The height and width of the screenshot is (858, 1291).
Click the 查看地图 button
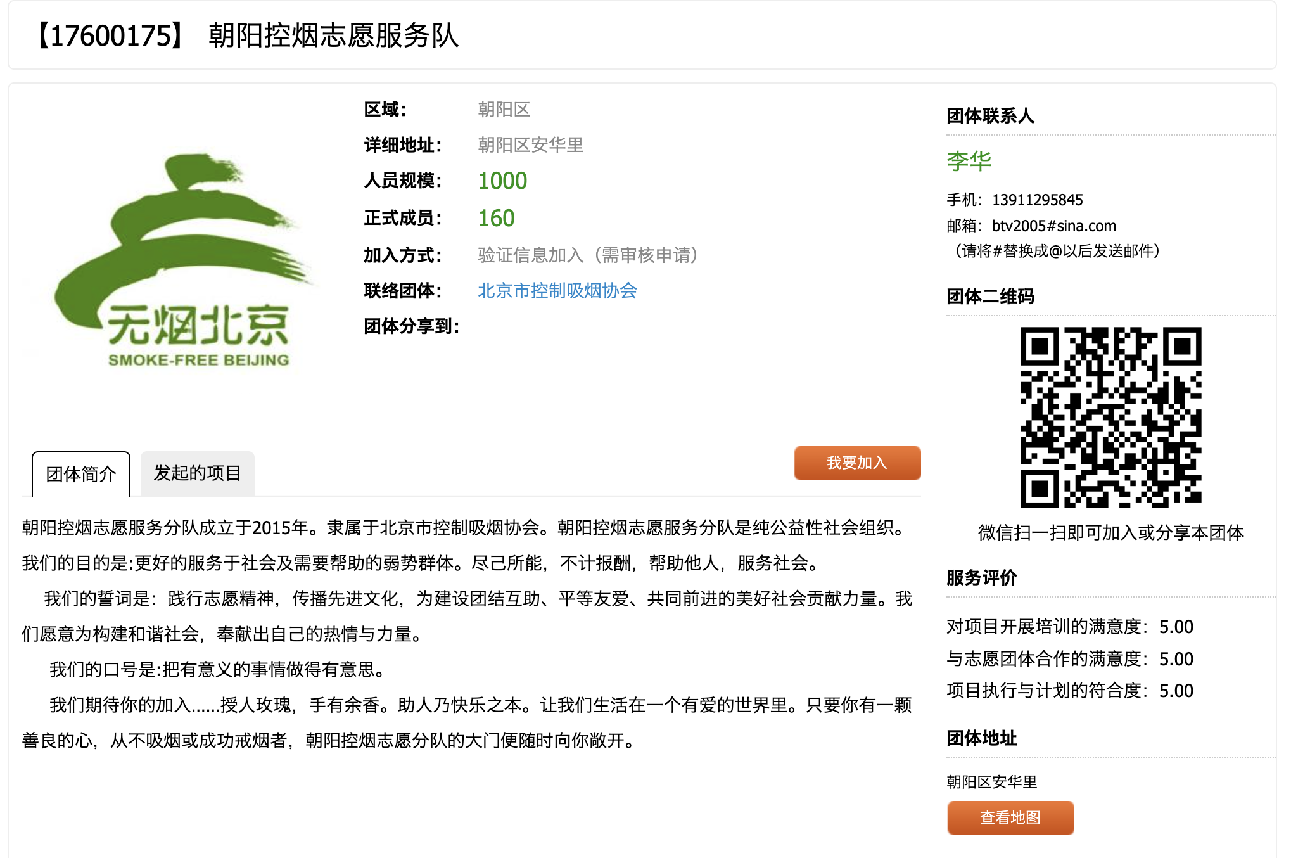point(1010,817)
